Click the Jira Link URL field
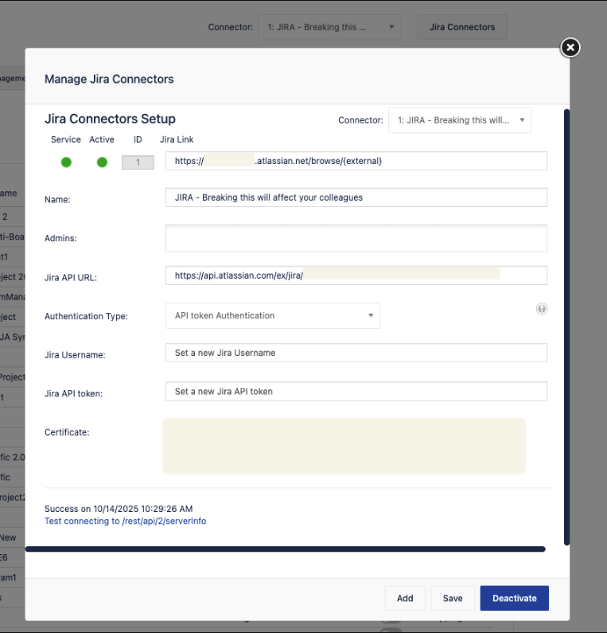607x633 pixels. tap(356, 161)
